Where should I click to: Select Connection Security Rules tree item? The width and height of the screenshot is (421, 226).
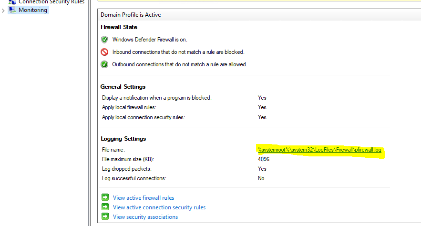pyautogui.click(x=51, y=2)
